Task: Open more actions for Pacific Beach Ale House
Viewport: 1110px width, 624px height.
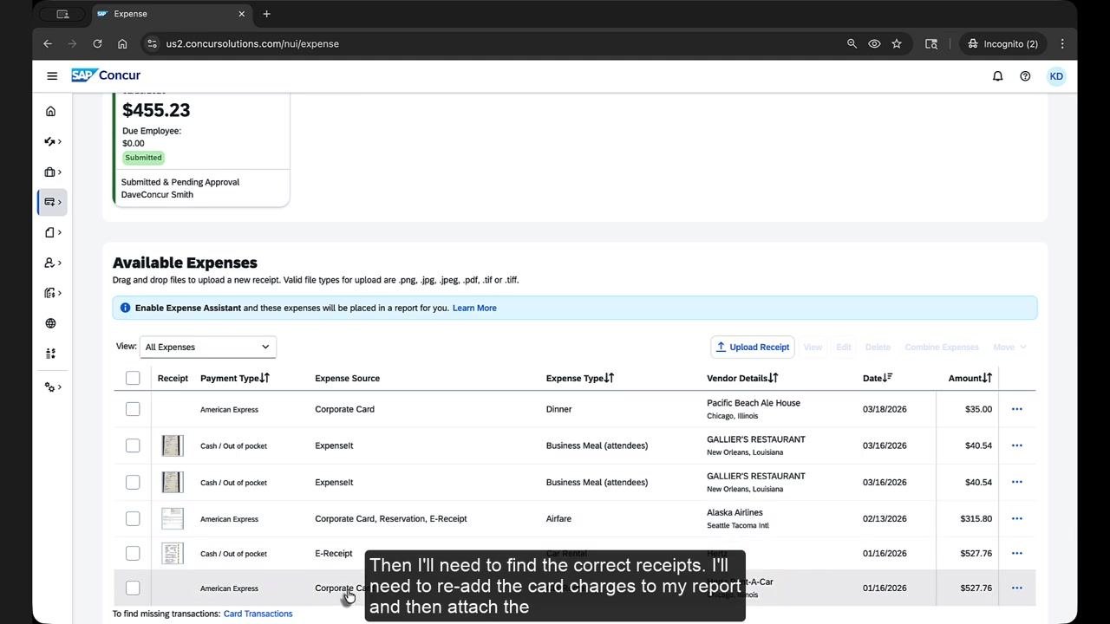Action: pyautogui.click(x=1017, y=409)
